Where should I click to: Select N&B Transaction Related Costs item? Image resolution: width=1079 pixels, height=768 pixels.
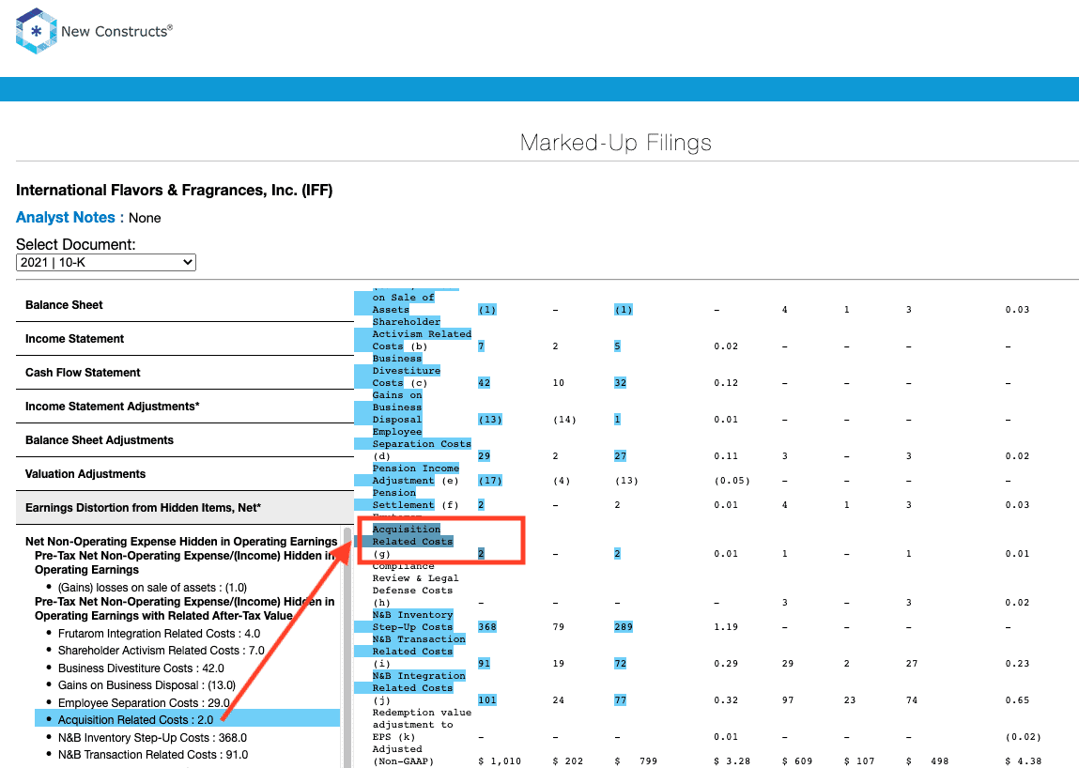(153, 755)
